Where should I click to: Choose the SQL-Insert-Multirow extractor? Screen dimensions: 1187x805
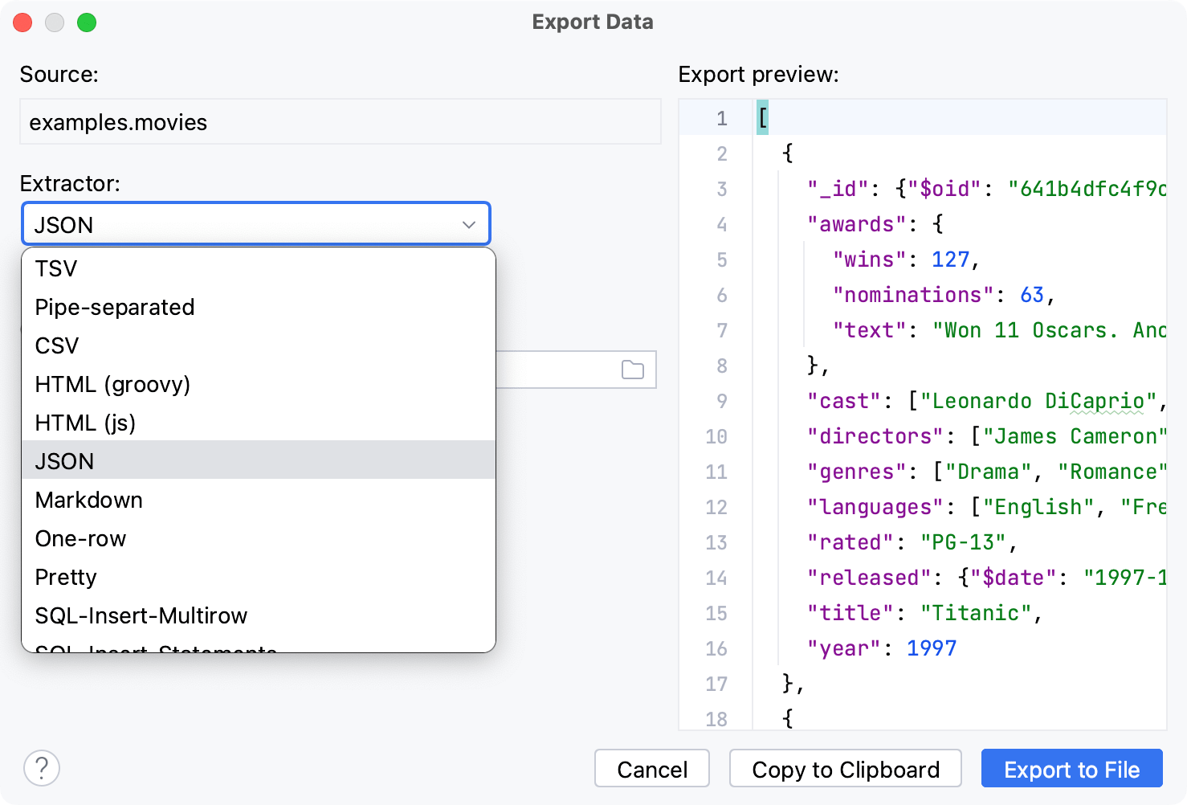click(141, 615)
